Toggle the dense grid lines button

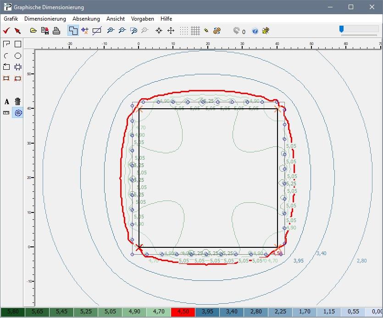tap(195, 31)
